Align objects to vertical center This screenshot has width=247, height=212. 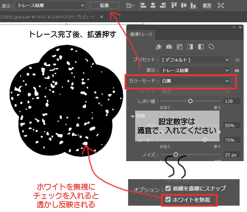183,6
